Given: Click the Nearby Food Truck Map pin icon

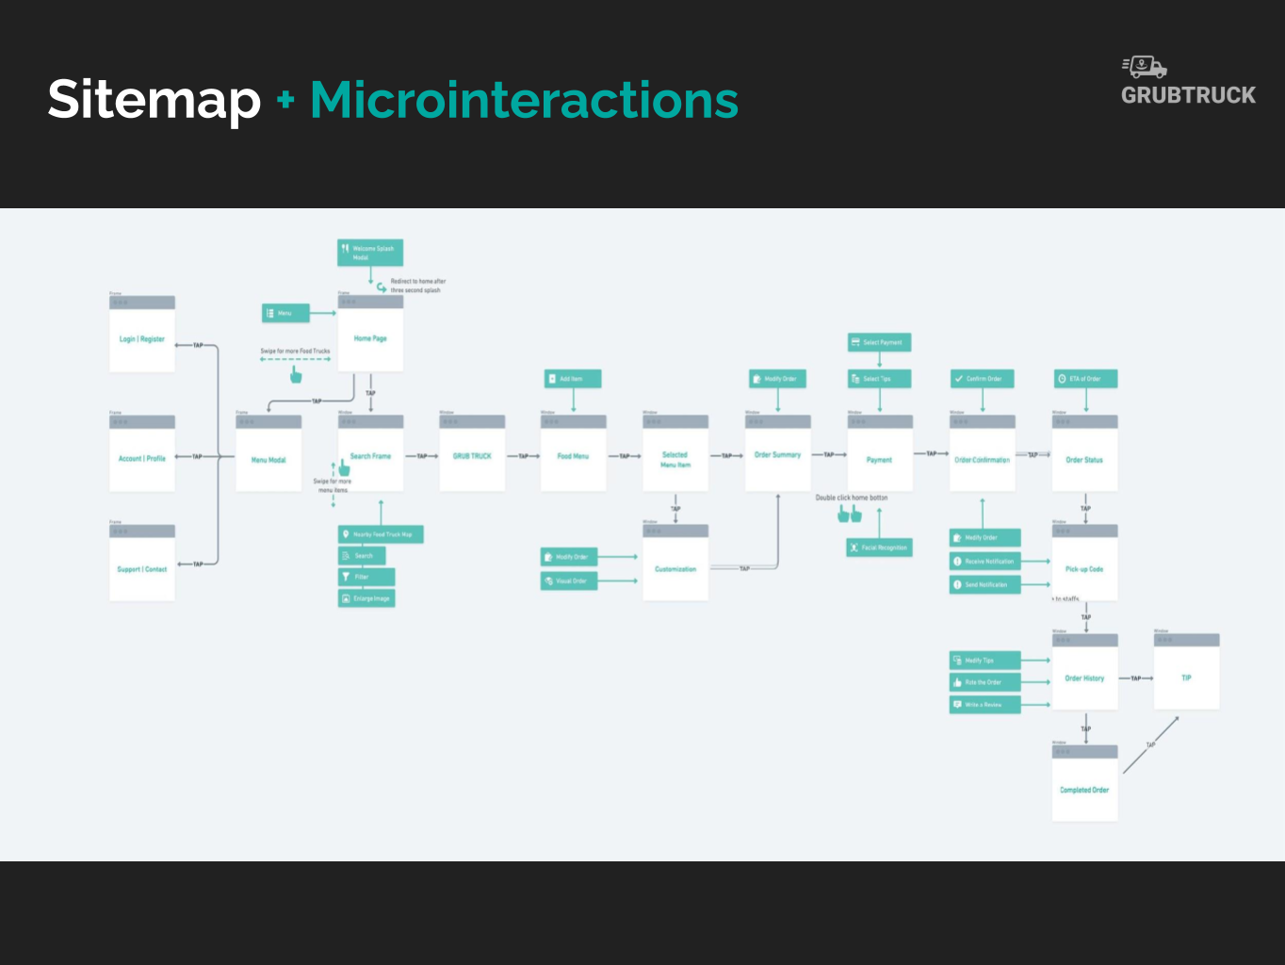Looking at the screenshot, I should [x=346, y=534].
